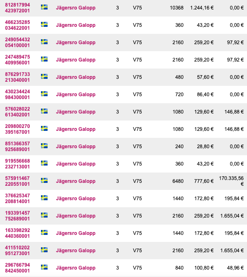Open Jägersro Galopp link in the 777,60 € row
This screenshot has width=247, height=277.
tap(76, 181)
